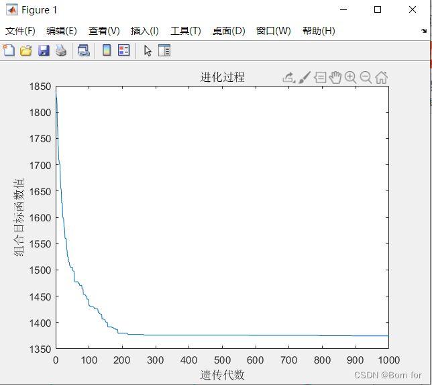Image resolution: width=432 pixels, height=385 pixels.
Task: Open the 查看(V) menu
Action: [104, 31]
